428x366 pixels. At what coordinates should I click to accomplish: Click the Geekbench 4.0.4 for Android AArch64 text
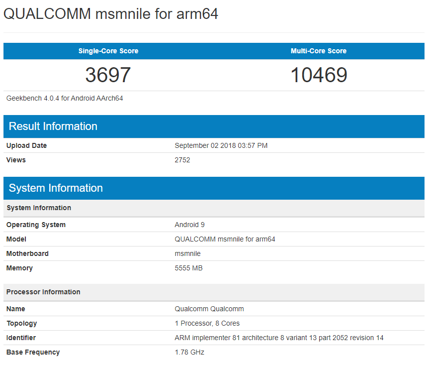[65, 98]
